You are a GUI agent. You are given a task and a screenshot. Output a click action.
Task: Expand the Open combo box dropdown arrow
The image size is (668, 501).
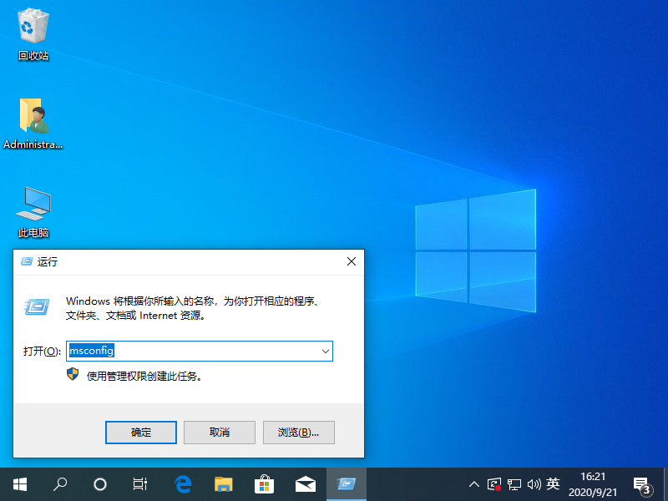(x=325, y=352)
